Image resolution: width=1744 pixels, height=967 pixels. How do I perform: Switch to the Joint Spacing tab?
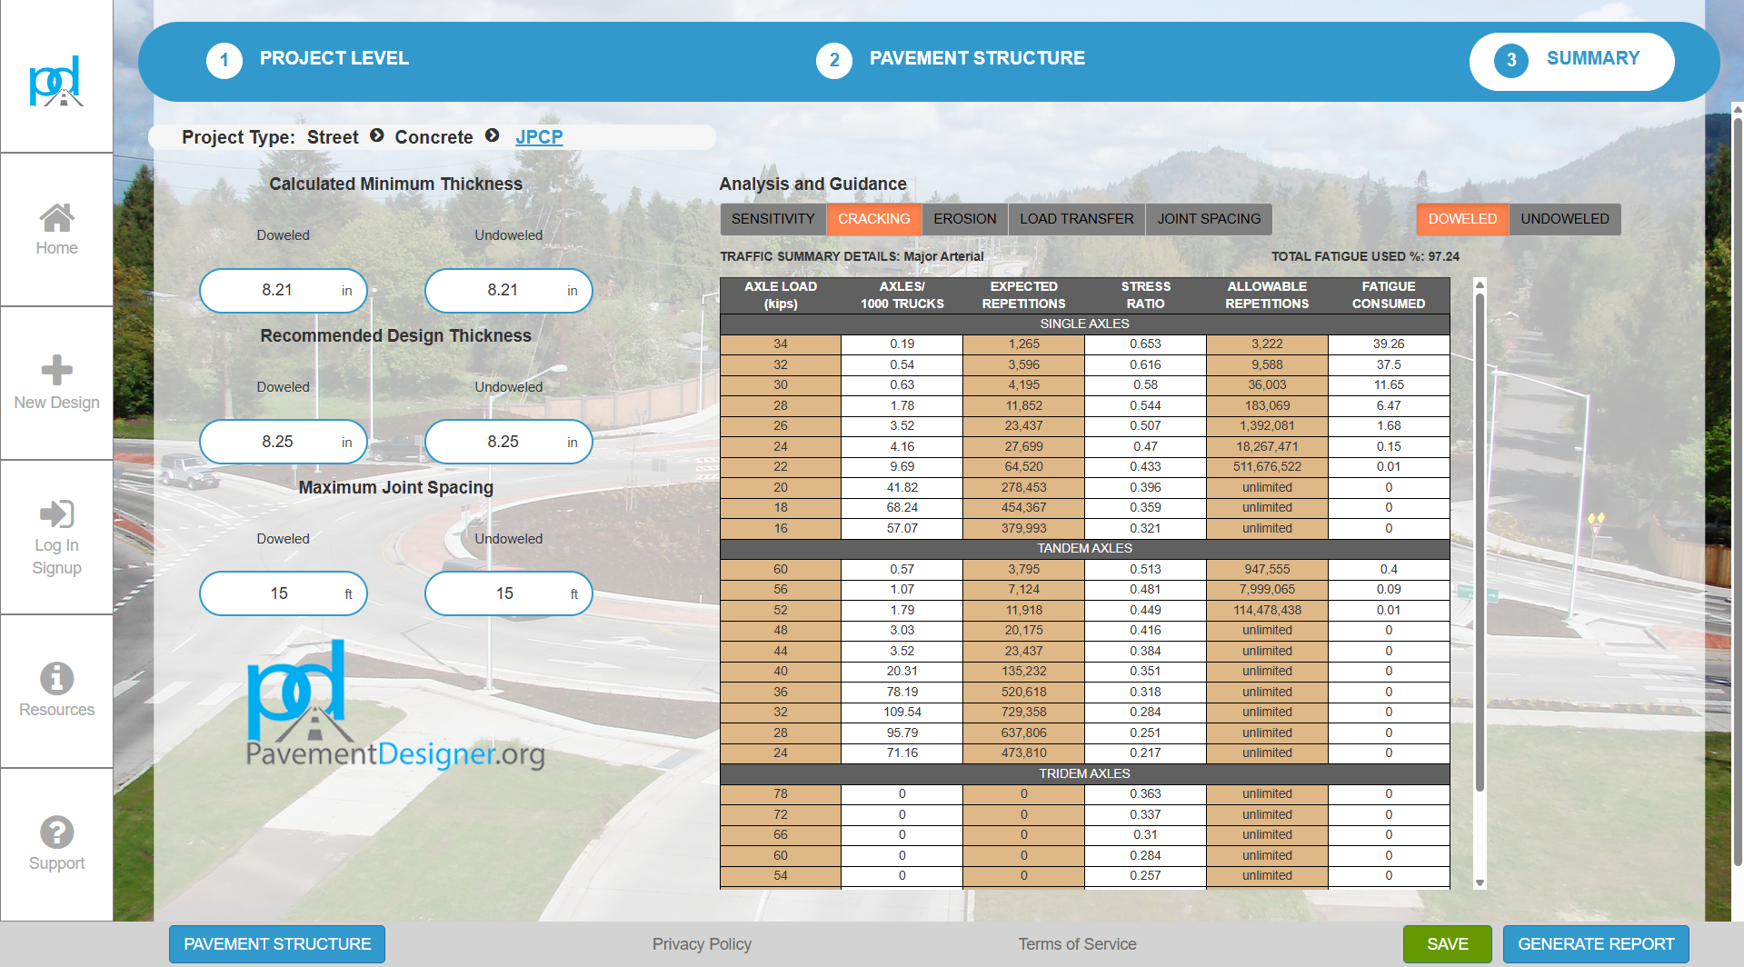pos(1208,219)
